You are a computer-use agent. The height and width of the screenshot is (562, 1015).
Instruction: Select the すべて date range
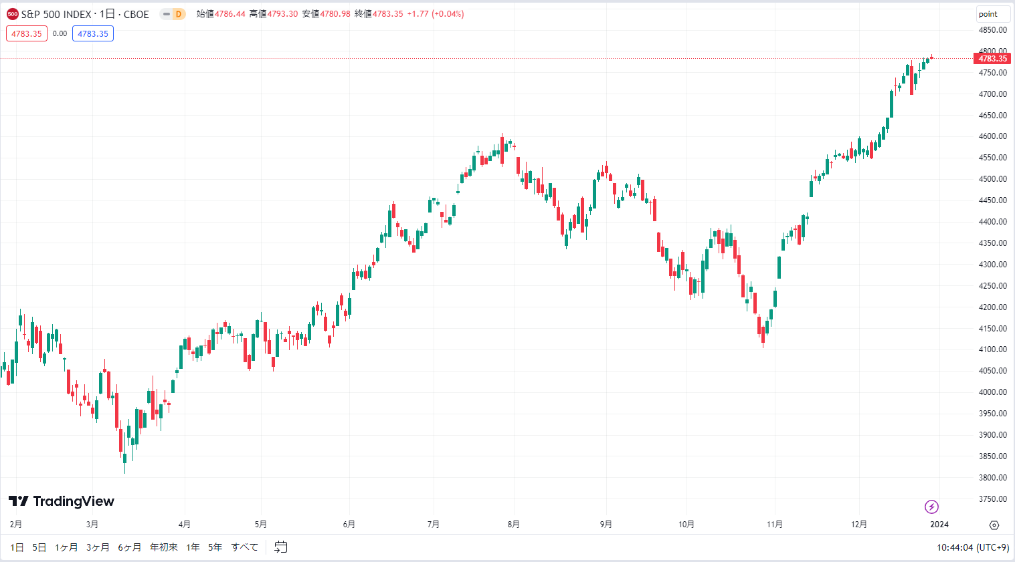tap(245, 547)
